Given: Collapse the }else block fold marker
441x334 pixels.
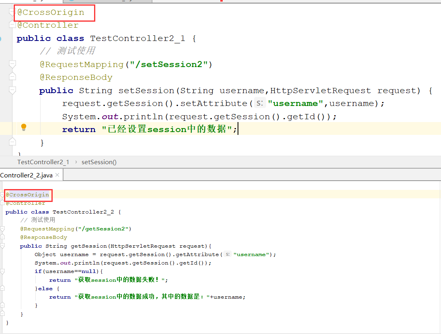Looking at the screenshot, I should pos(2,288).
